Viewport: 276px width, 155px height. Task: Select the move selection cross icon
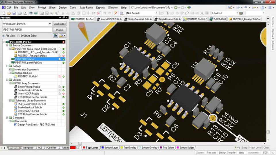coord(89,13)
